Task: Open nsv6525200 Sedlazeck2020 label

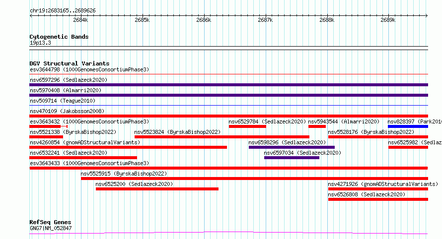Action: click(x=134, y=184)
